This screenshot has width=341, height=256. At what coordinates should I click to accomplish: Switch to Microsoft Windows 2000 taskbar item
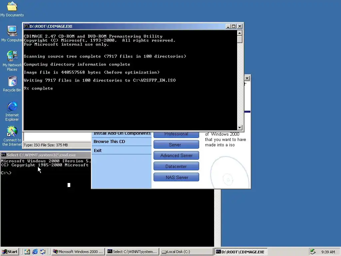[x=78, y=252]
